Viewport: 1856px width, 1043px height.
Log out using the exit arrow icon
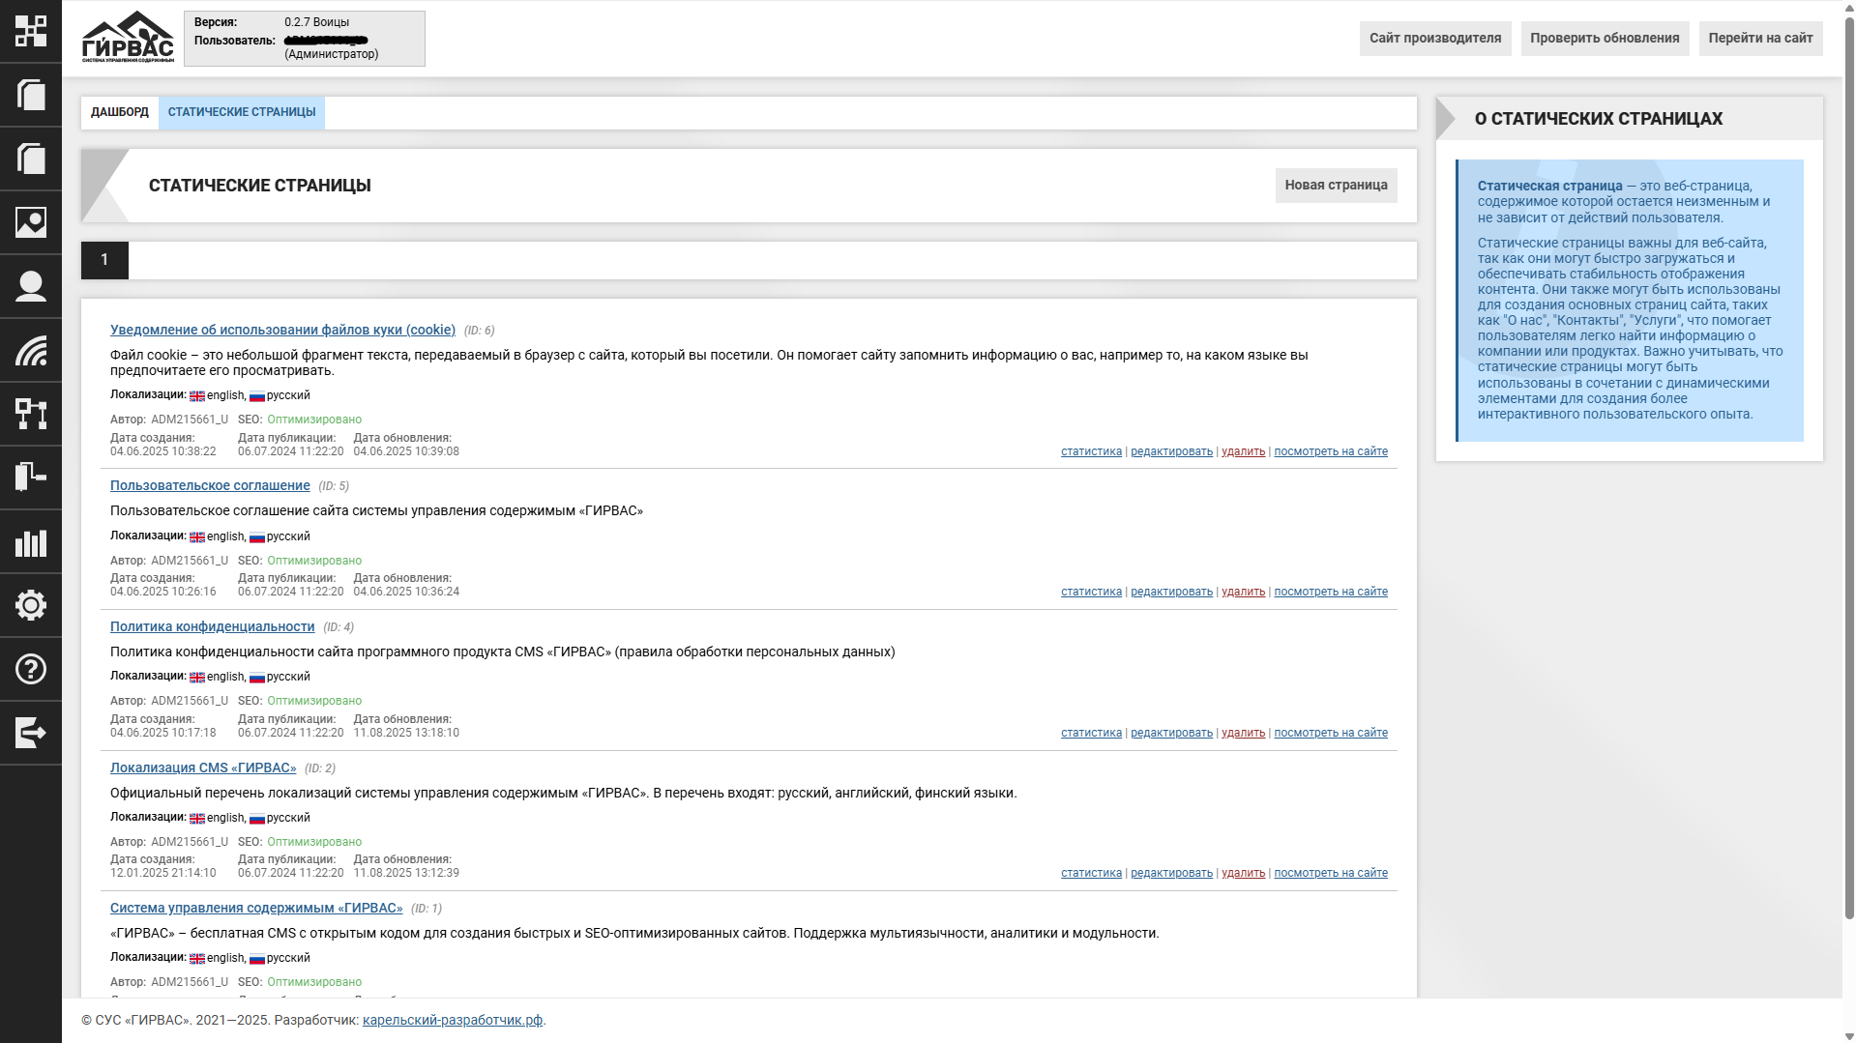(x=30, y=733)
